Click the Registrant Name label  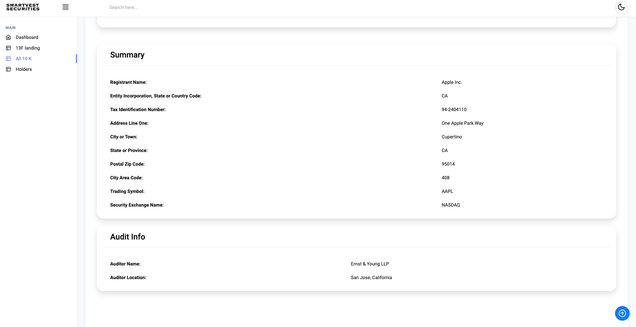coord(128,82)
